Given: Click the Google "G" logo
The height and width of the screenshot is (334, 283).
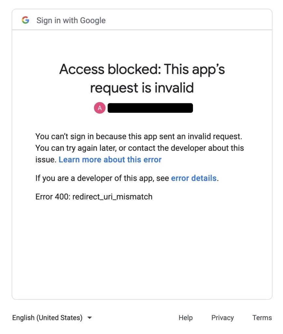Looking at the screenshot, I should [25, 20].
